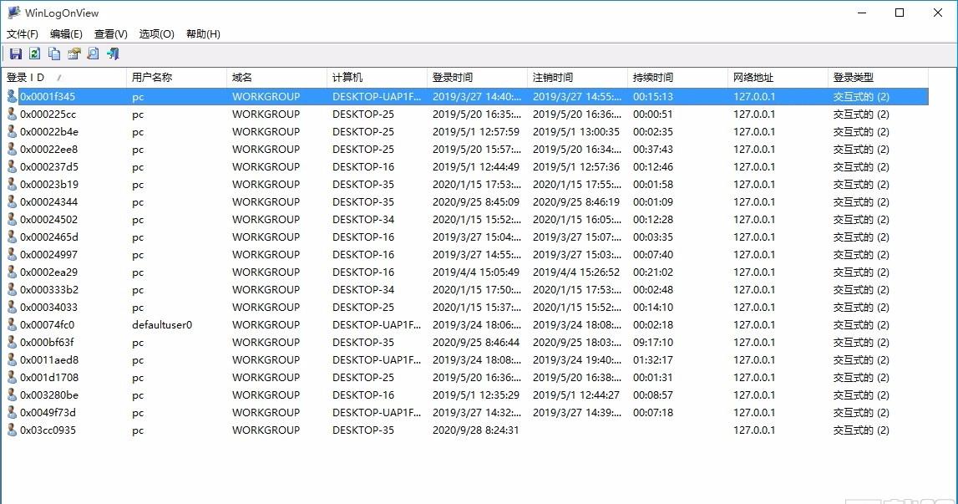The width and height of the screenshot is (958, 504).
Task: Click user icon of row 0x003280be
Action: 12,395
